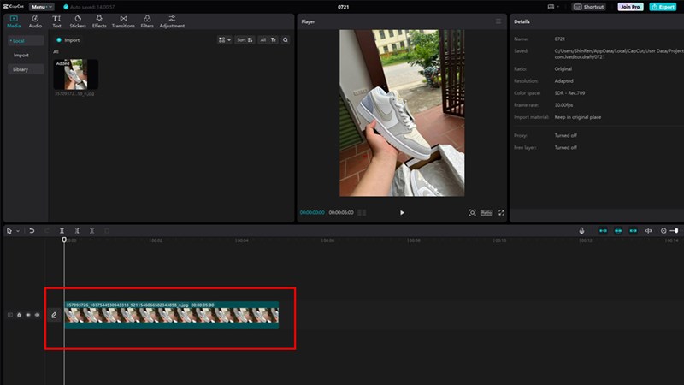Open Library in media sidebar
684x385 pixels.
(x=26, y=69)
